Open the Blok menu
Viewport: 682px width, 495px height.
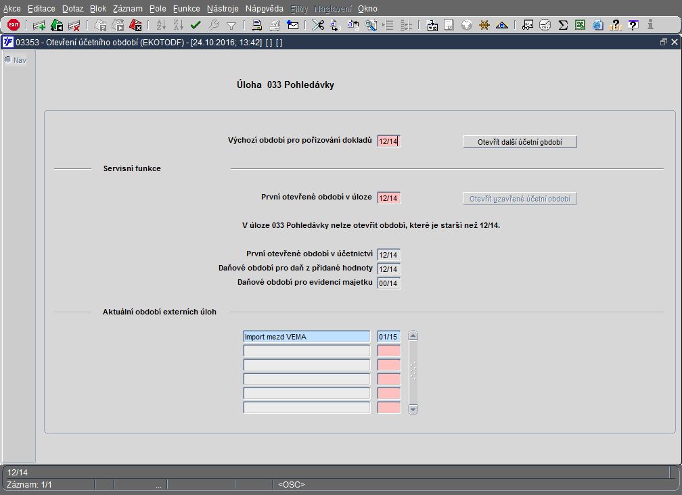(98, 9)
